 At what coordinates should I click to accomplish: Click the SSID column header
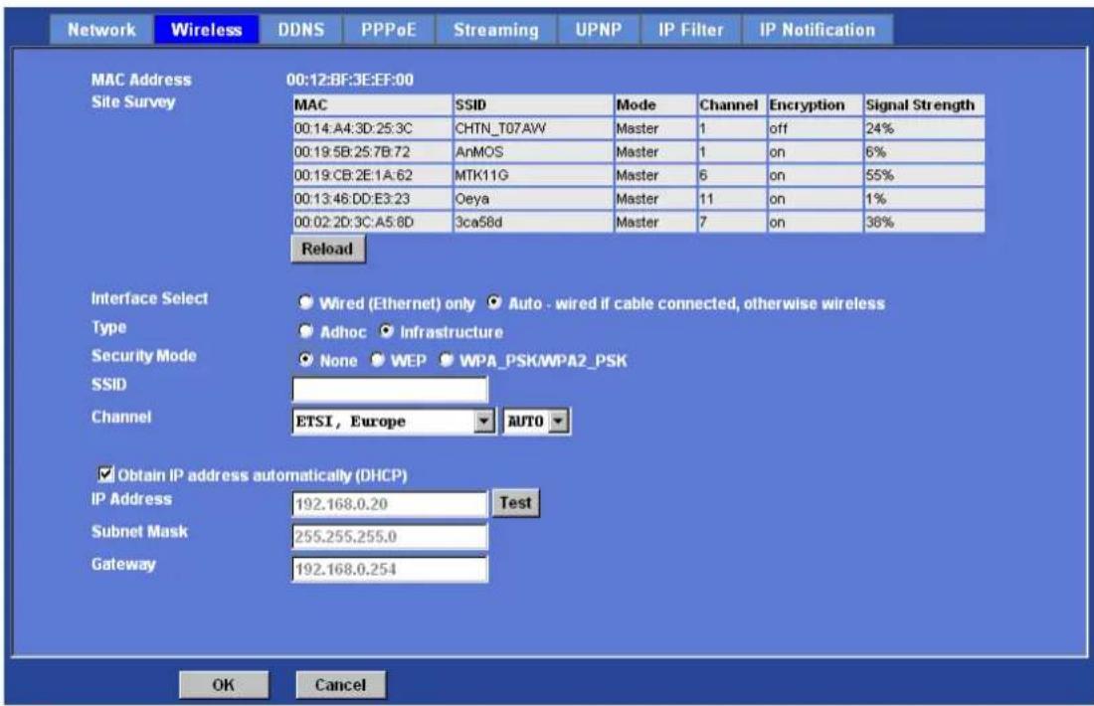[x=533, y=105]
